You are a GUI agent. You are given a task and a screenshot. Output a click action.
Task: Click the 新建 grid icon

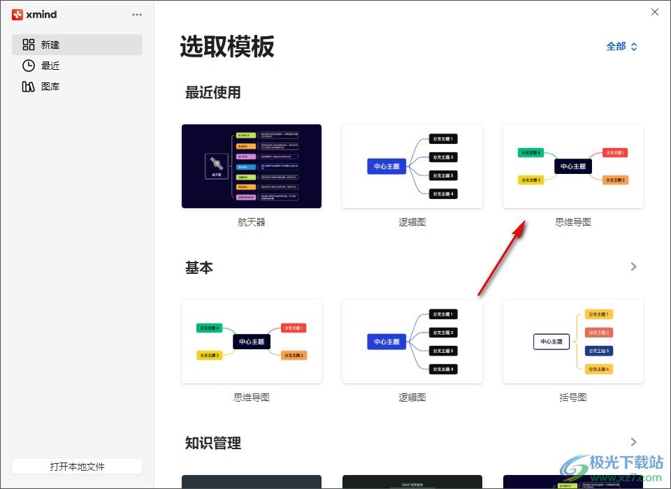click(29, 45)
